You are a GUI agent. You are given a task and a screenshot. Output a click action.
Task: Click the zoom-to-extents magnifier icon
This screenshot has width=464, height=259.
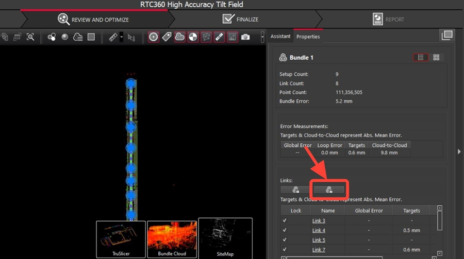click(30, 37)
